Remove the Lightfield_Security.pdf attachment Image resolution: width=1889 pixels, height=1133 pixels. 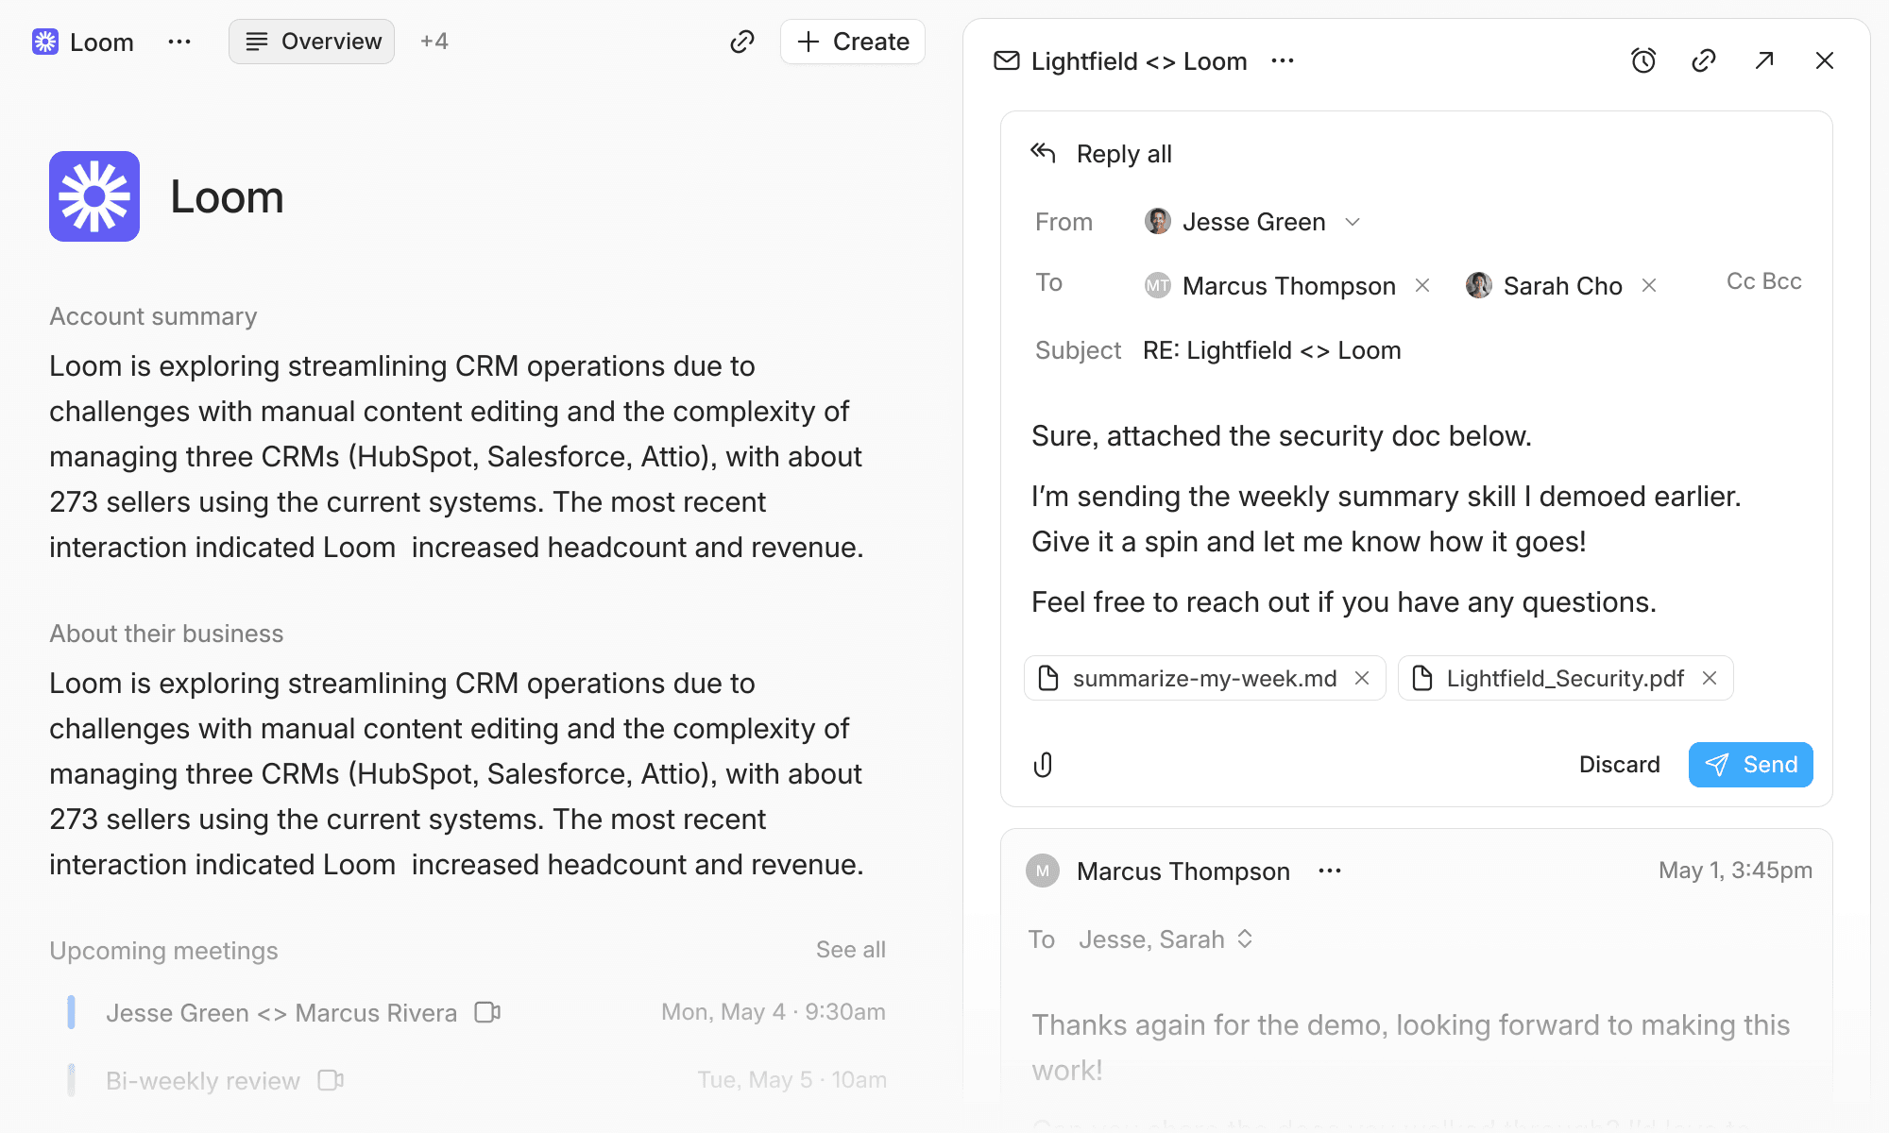coord(1710,678)
